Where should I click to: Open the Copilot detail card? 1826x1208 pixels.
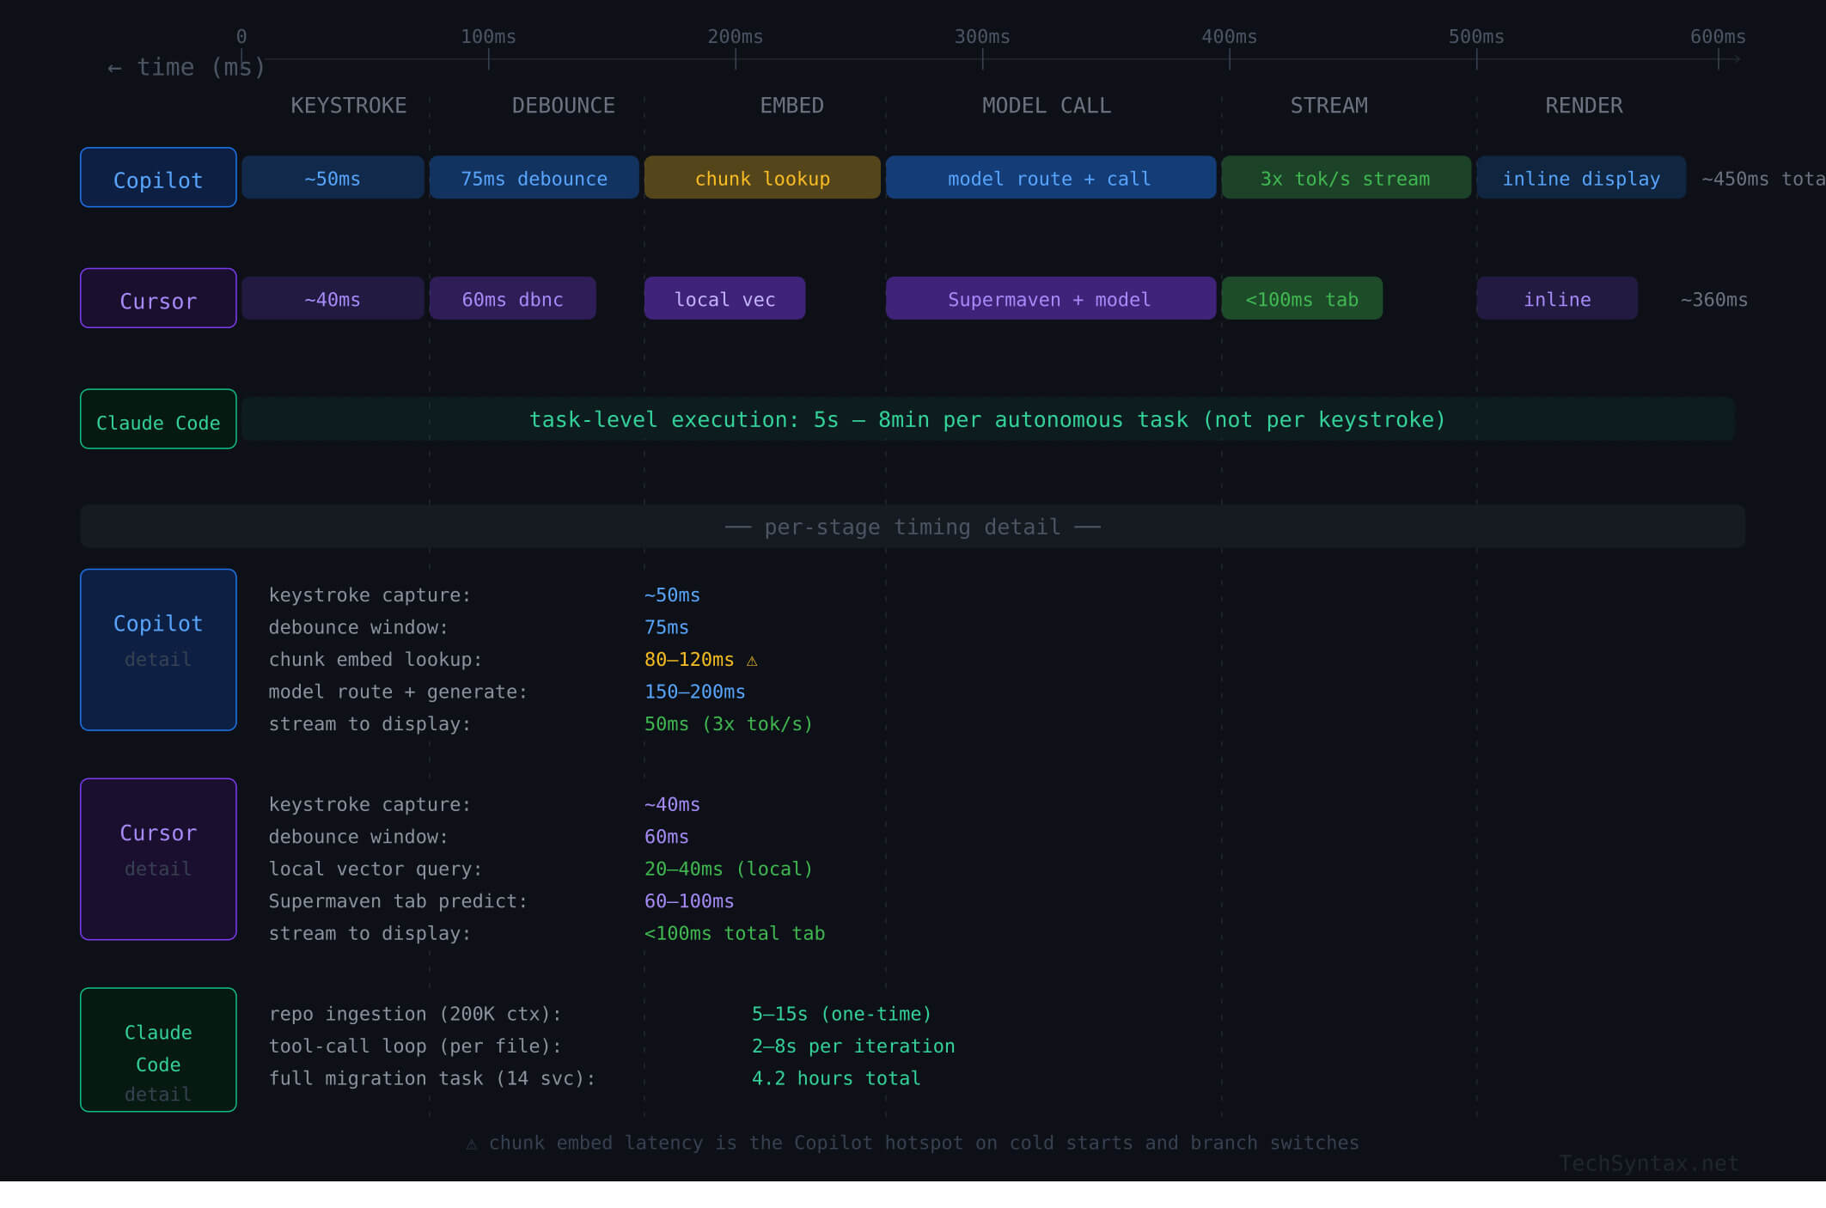[x=158, y=650]
